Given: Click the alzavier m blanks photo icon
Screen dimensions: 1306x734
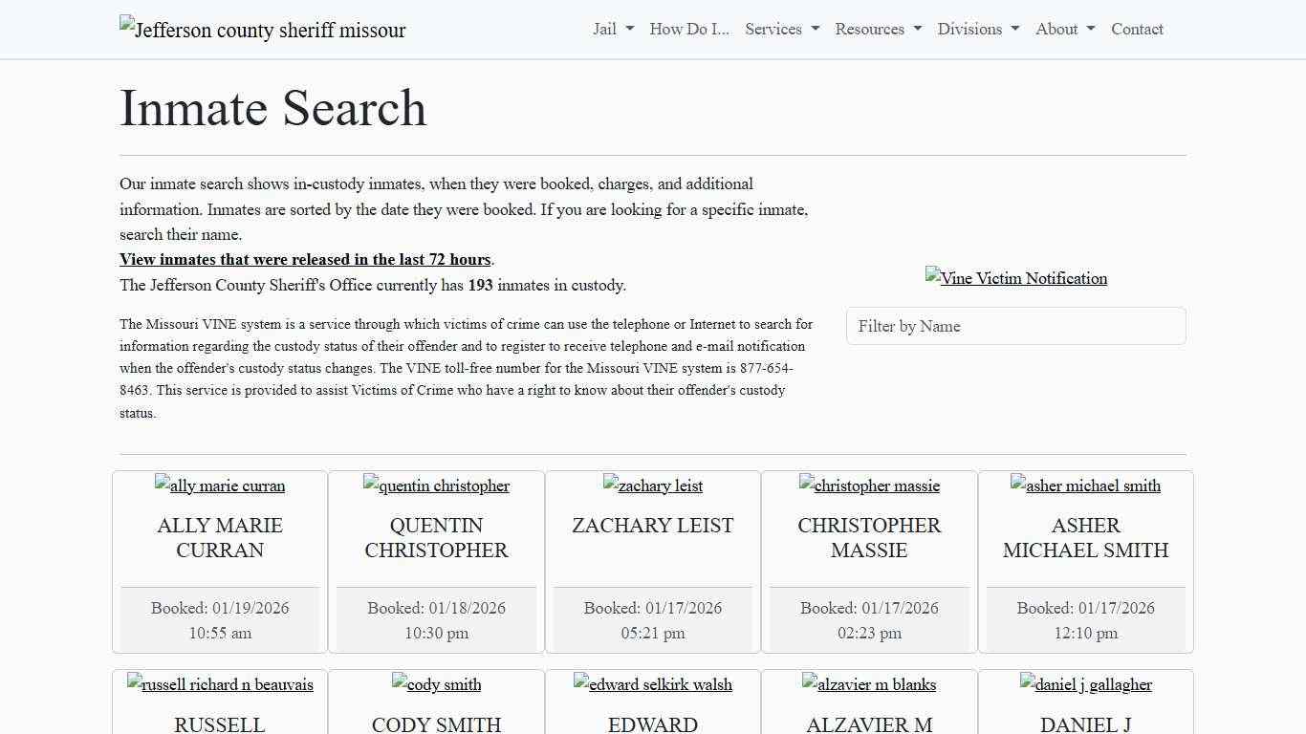Looking at the screenshot, I should coord(869,684).
